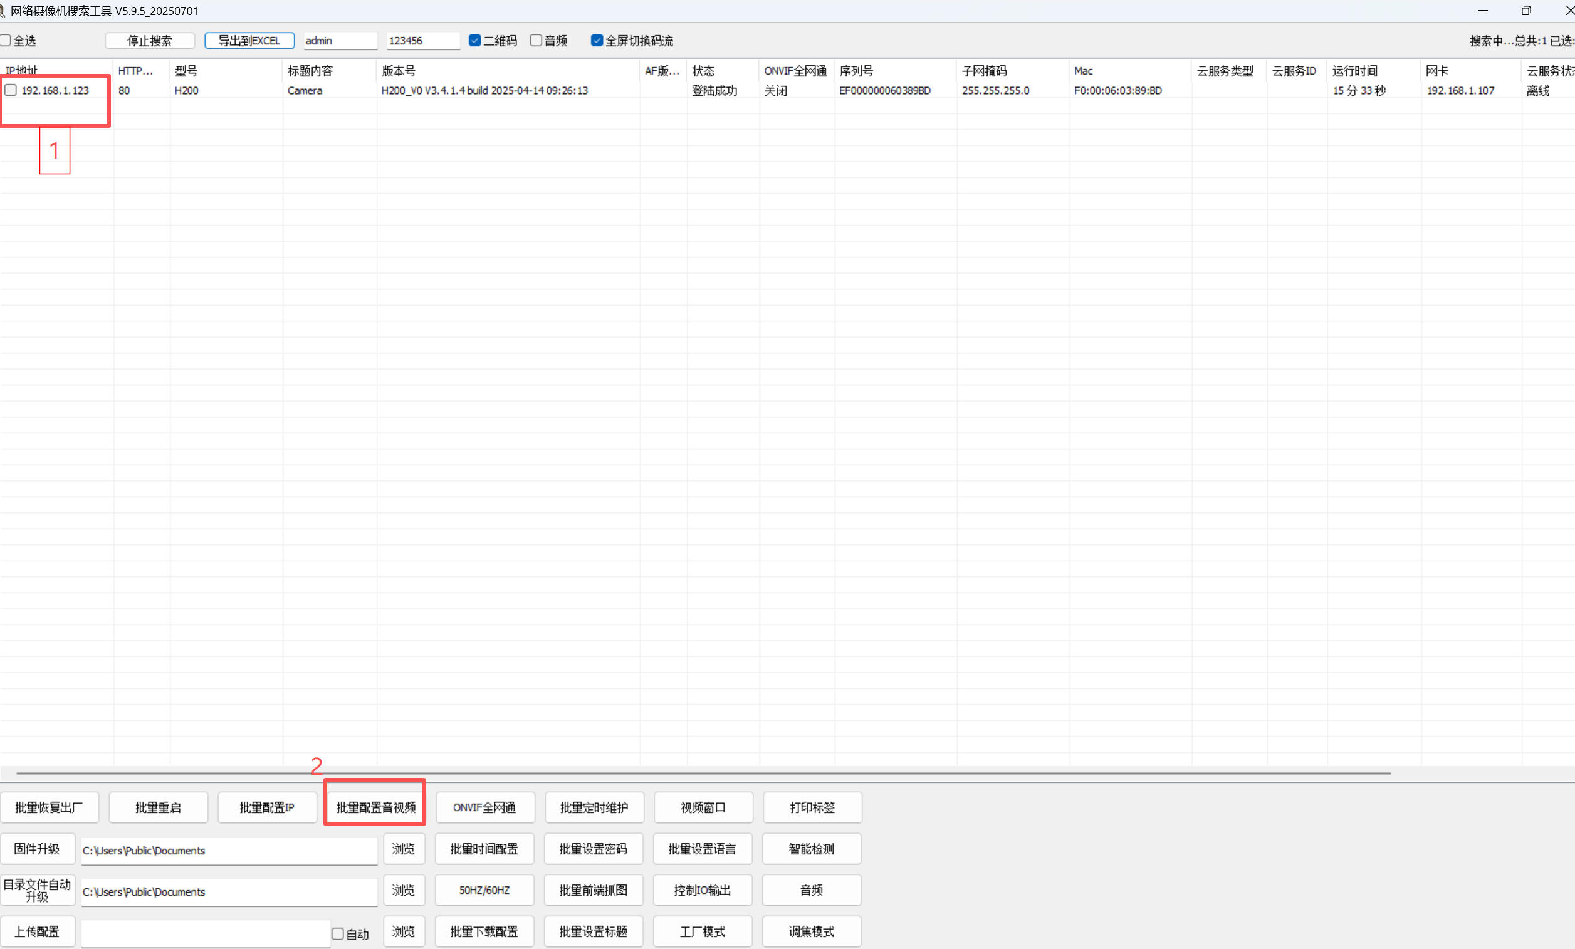
Task: Uncheck the 二维码 checkbox
Action: pyautogui.click(x=475, y=40)
